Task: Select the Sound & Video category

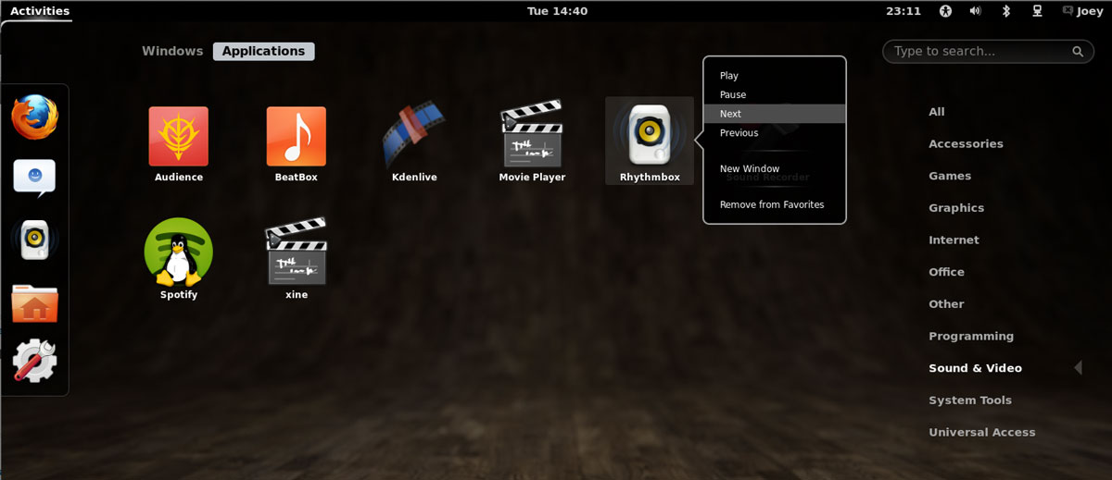Action: click(x=975, y=368)
